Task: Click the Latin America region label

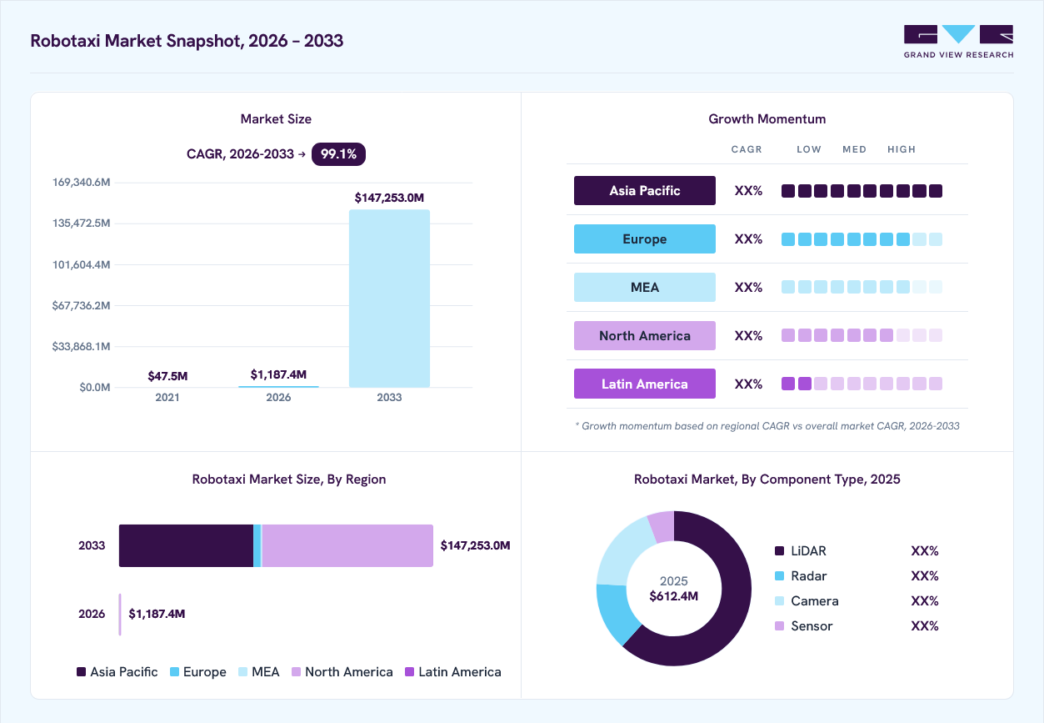Action: 645,384
